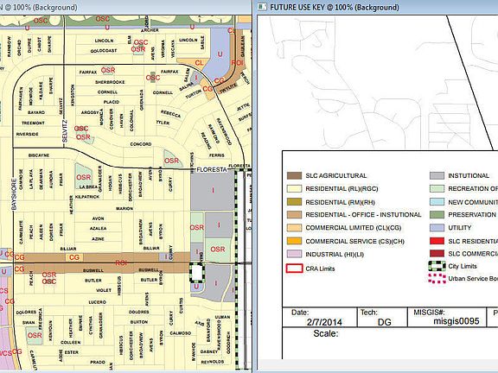Click the RIVERSIDE street label
This screenshot has width=498, height=373.
[x=28, y=134]
